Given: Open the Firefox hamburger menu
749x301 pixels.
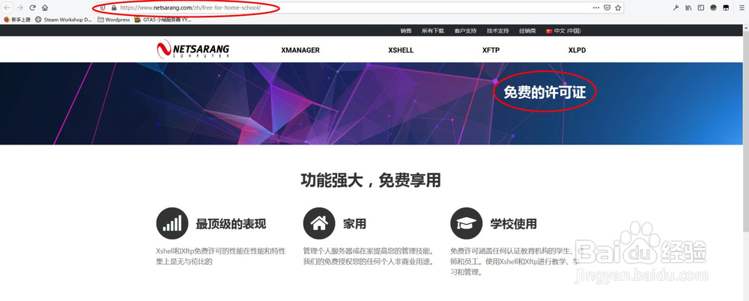Looking at the screenshot, I should click(741, 7).
